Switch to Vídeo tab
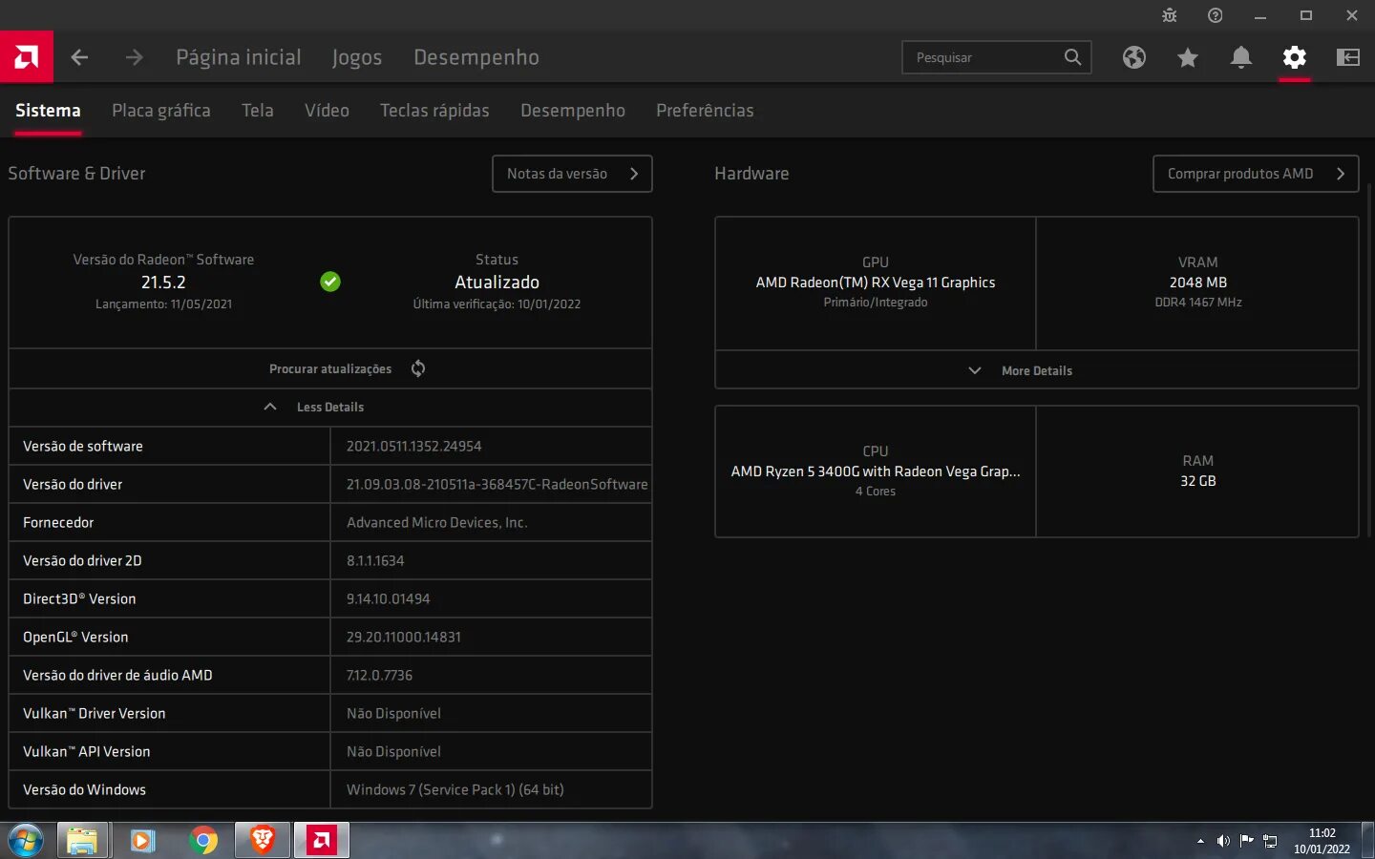The height and width of the screenshot is (859, 1375). pyautogui.click(x=327, y=111)
